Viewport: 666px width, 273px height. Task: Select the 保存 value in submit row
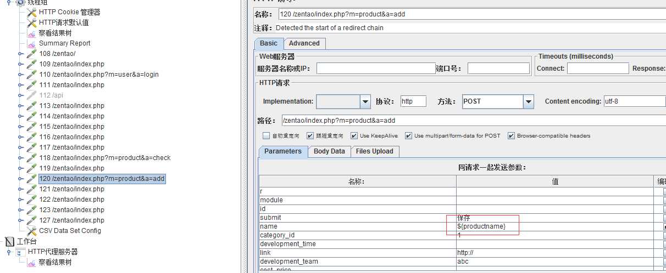pyautogui.click(x=556, y=218)
